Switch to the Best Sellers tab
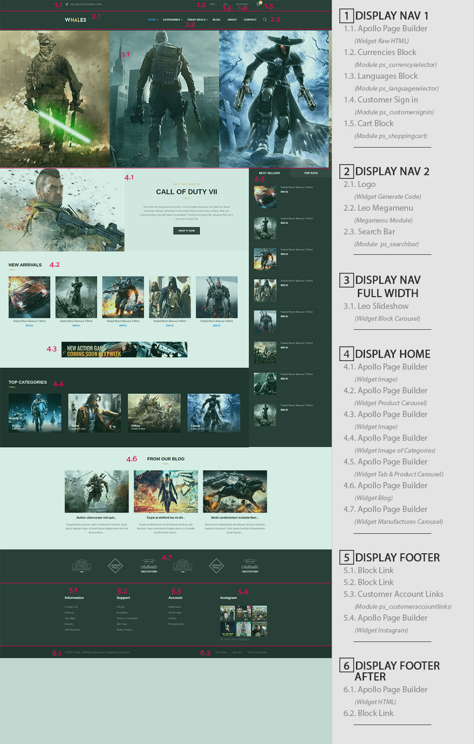 (x=269, y=173)
